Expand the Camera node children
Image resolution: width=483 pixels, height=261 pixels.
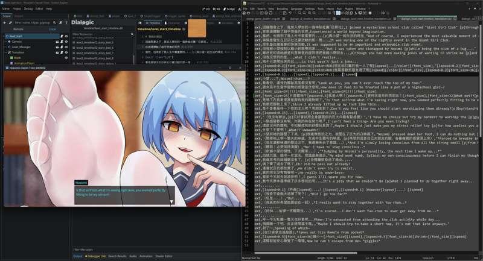5,42
